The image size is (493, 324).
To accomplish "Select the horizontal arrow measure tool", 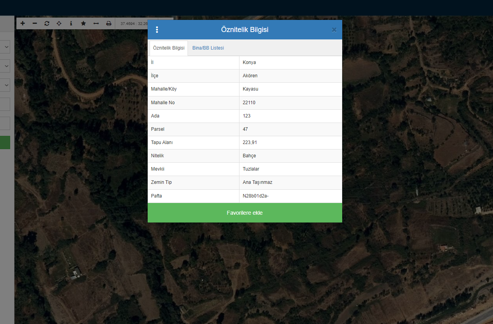I will tap(96, 23).
